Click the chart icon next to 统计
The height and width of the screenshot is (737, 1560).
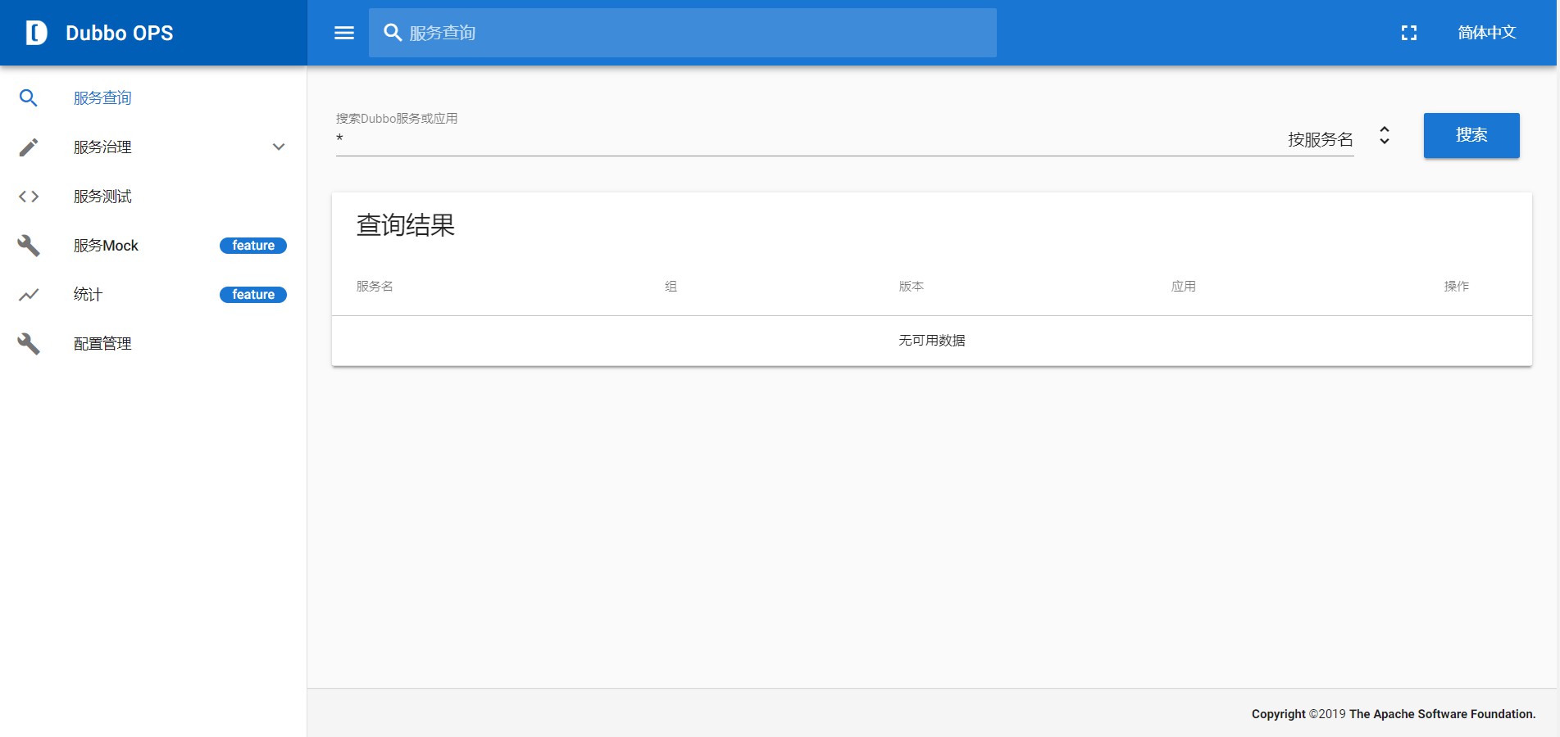coord(29,294)
